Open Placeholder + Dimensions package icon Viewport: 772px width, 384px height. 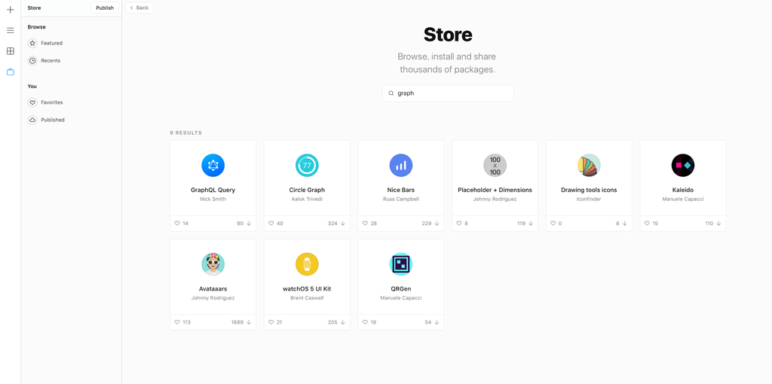pyautogui.click(x=495, y=165)
